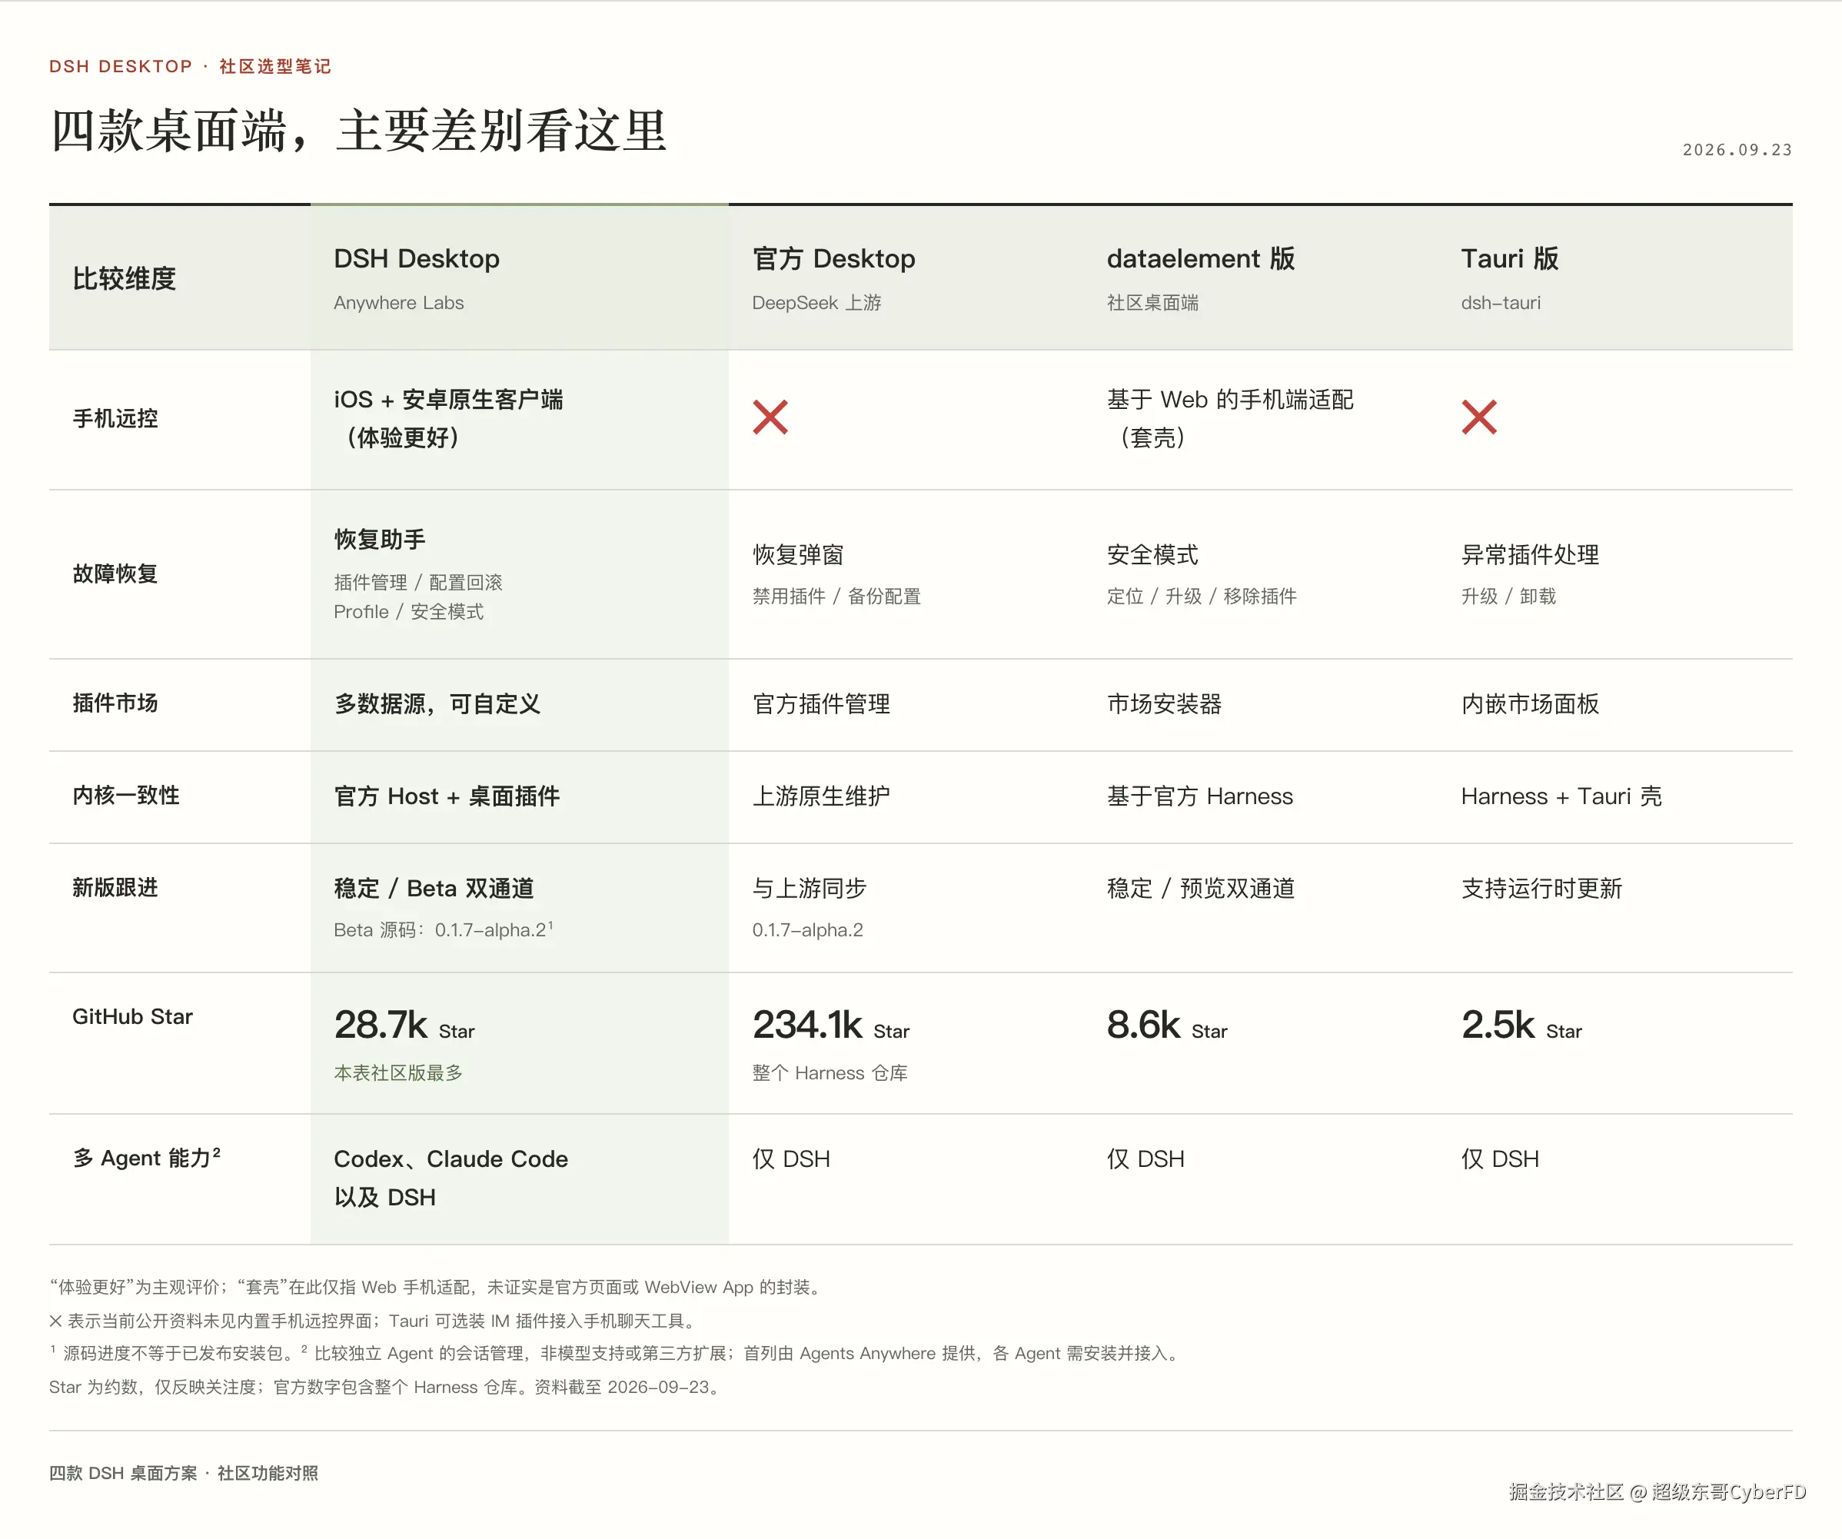Click 仅 DSH under dataelement 版
Image resolution: width=1842 pixels, height=1539 pixels.
tap(1145, 1159)
